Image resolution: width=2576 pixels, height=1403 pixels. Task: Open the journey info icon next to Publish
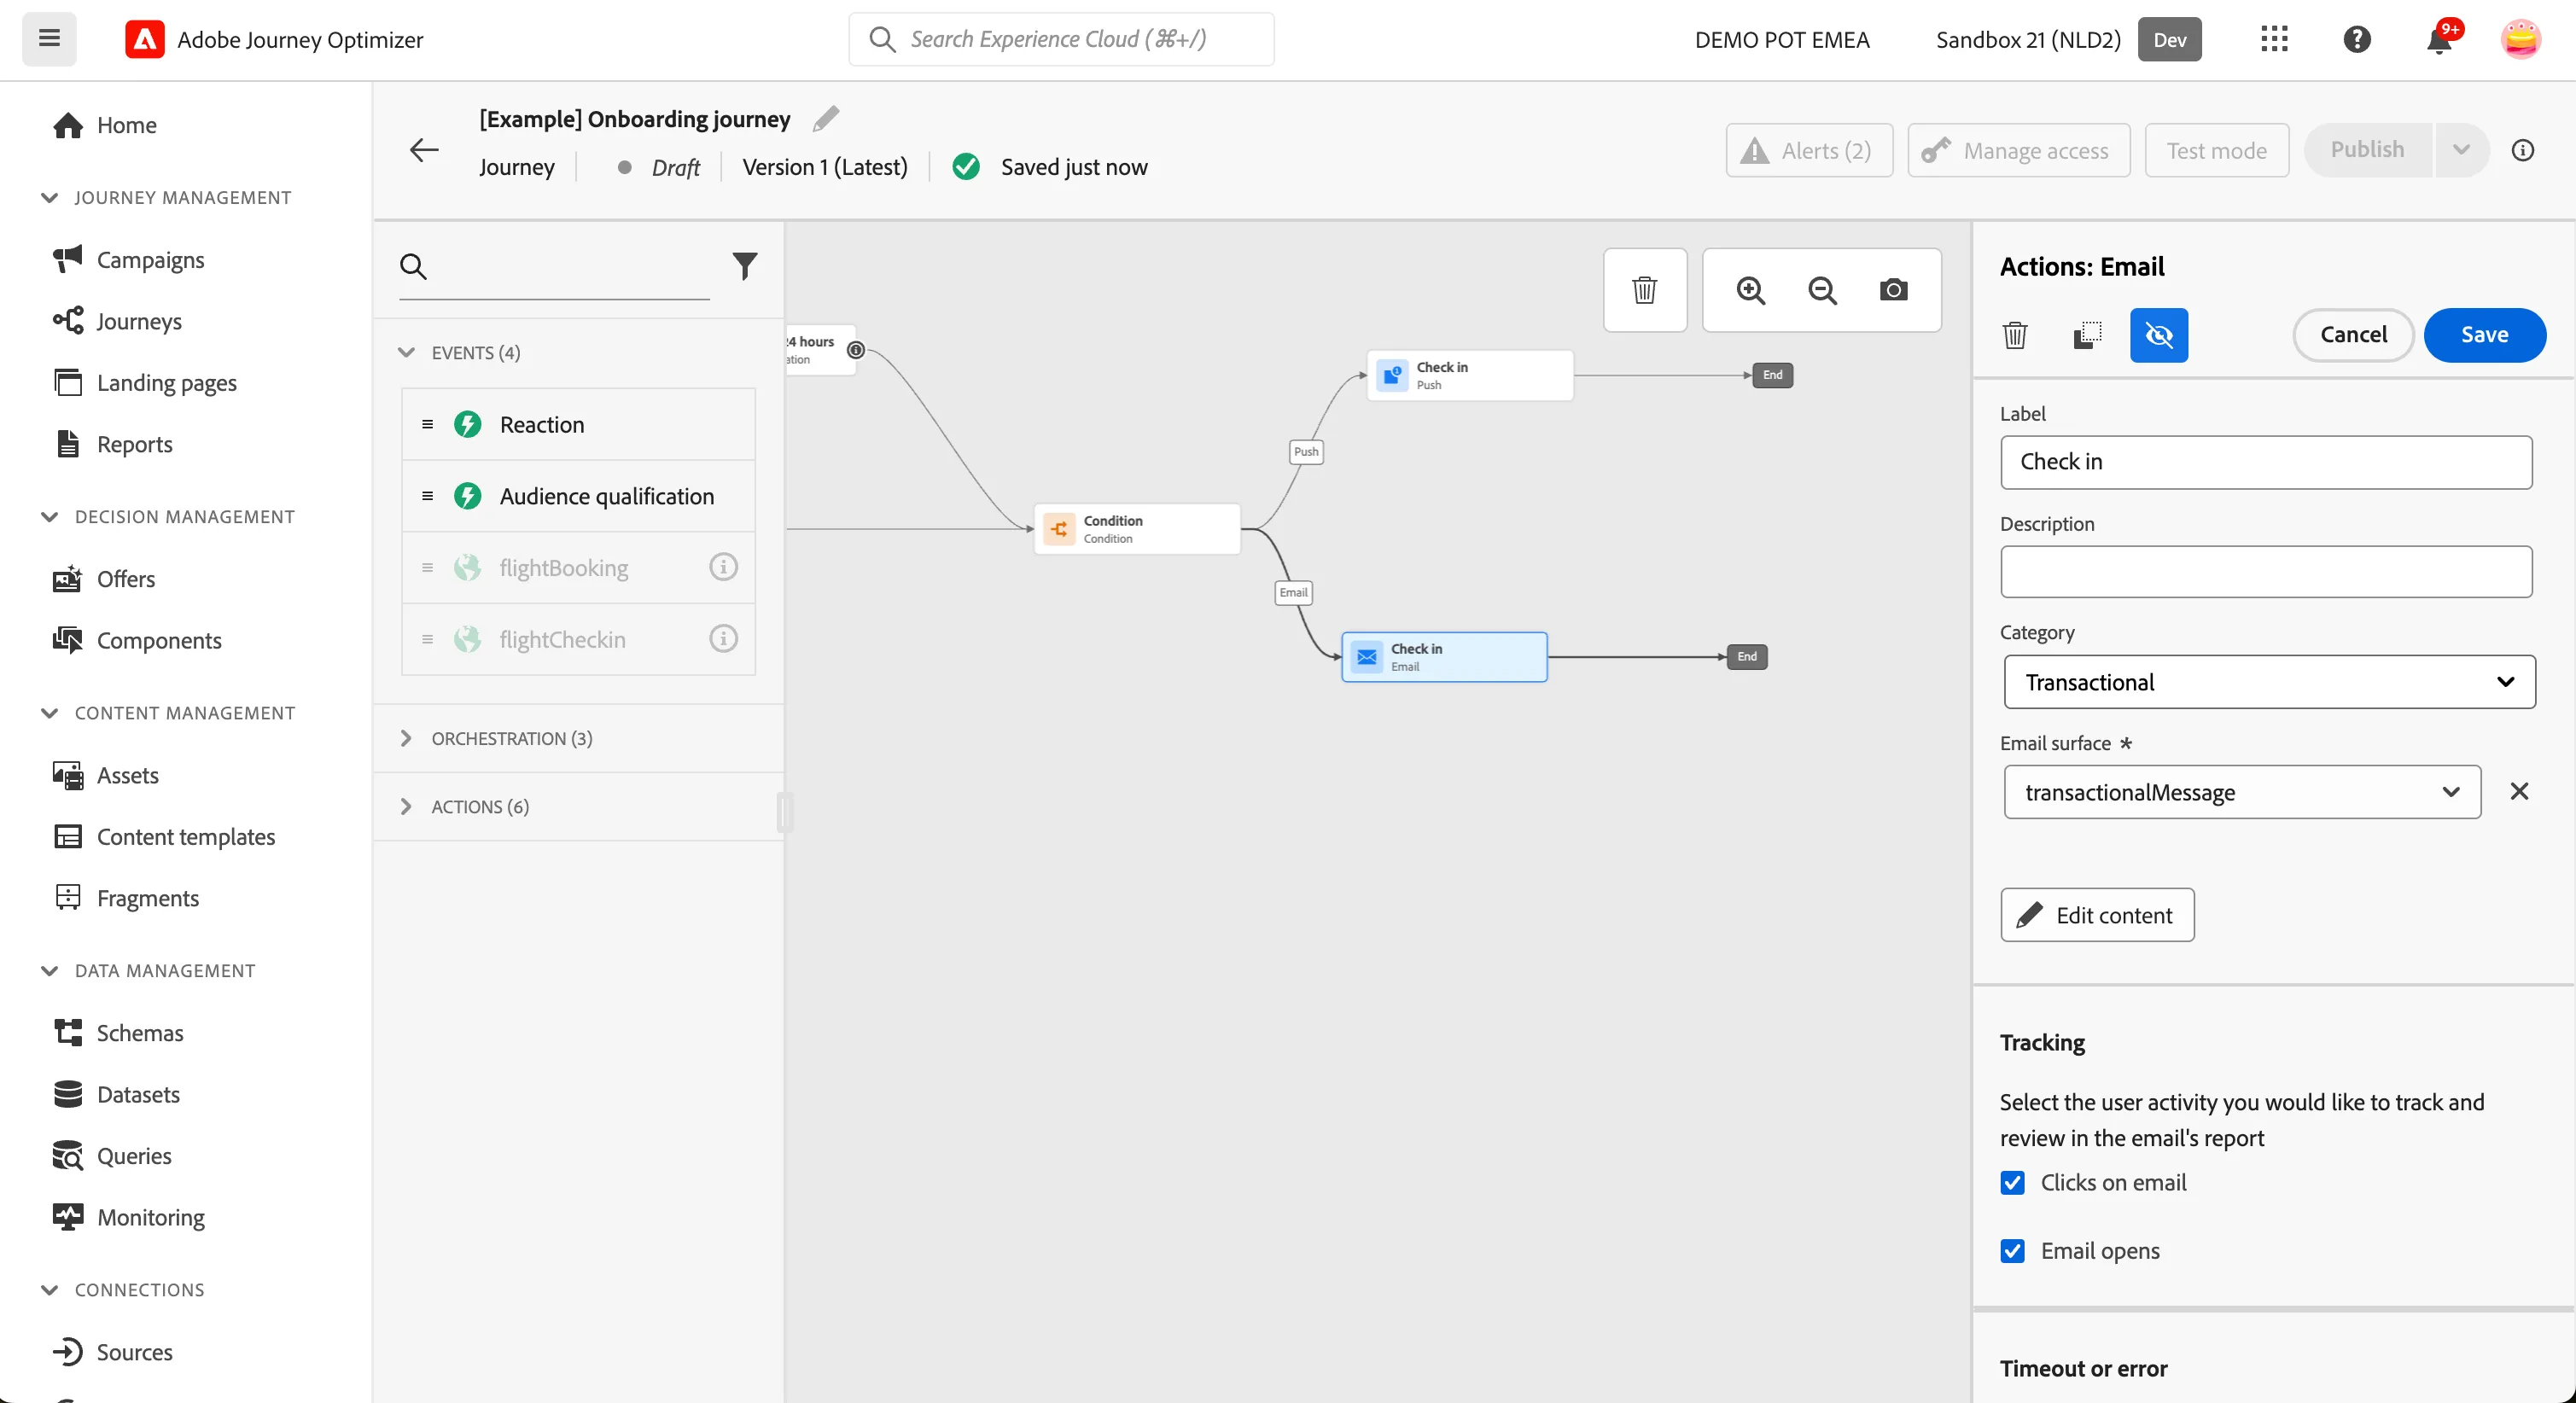(x=2522, y=150)
